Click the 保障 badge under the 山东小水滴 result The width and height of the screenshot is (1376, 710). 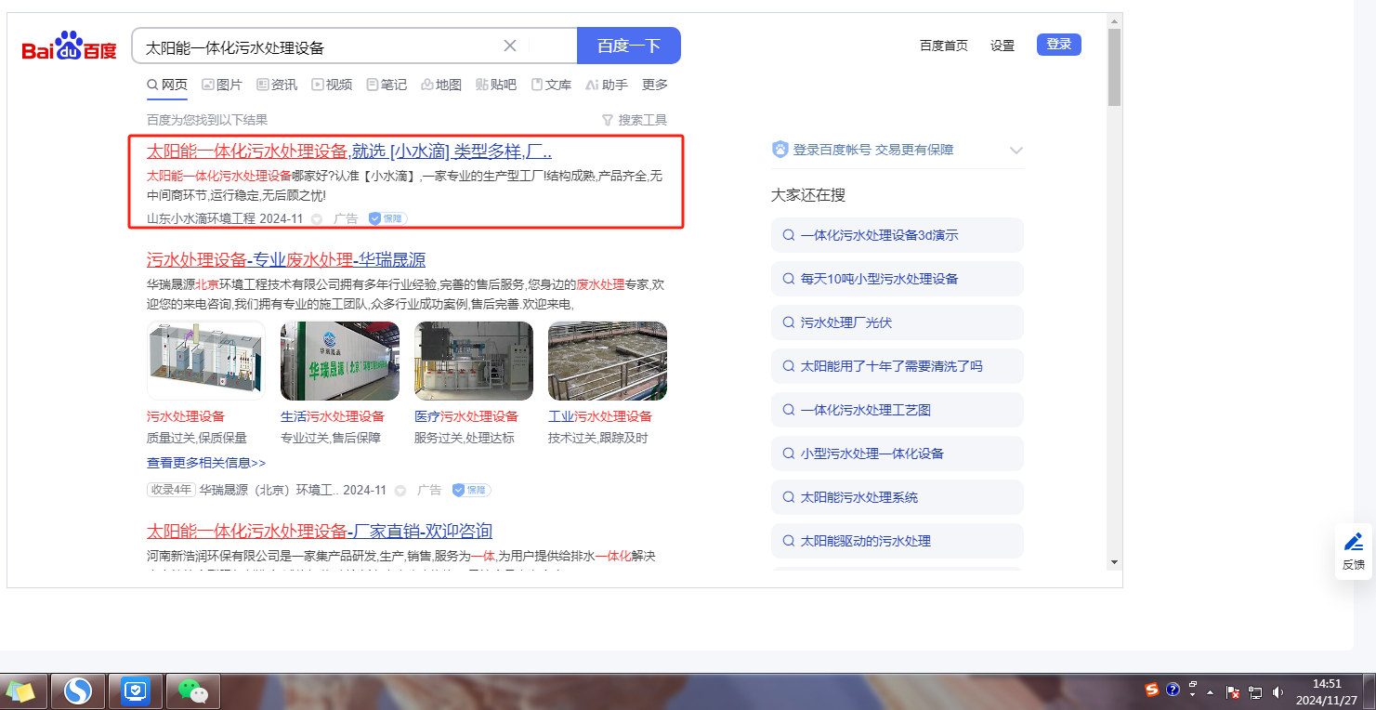coord(387,218)
